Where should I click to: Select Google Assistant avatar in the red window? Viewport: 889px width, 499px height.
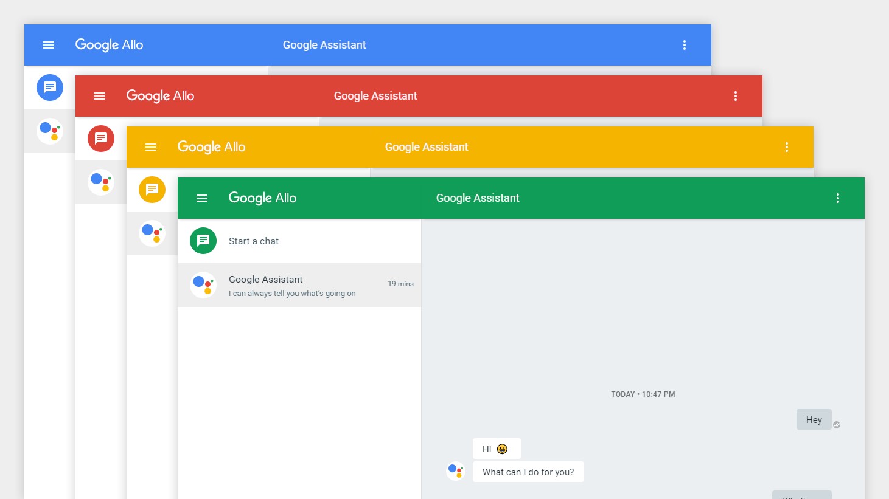(101, 182)
